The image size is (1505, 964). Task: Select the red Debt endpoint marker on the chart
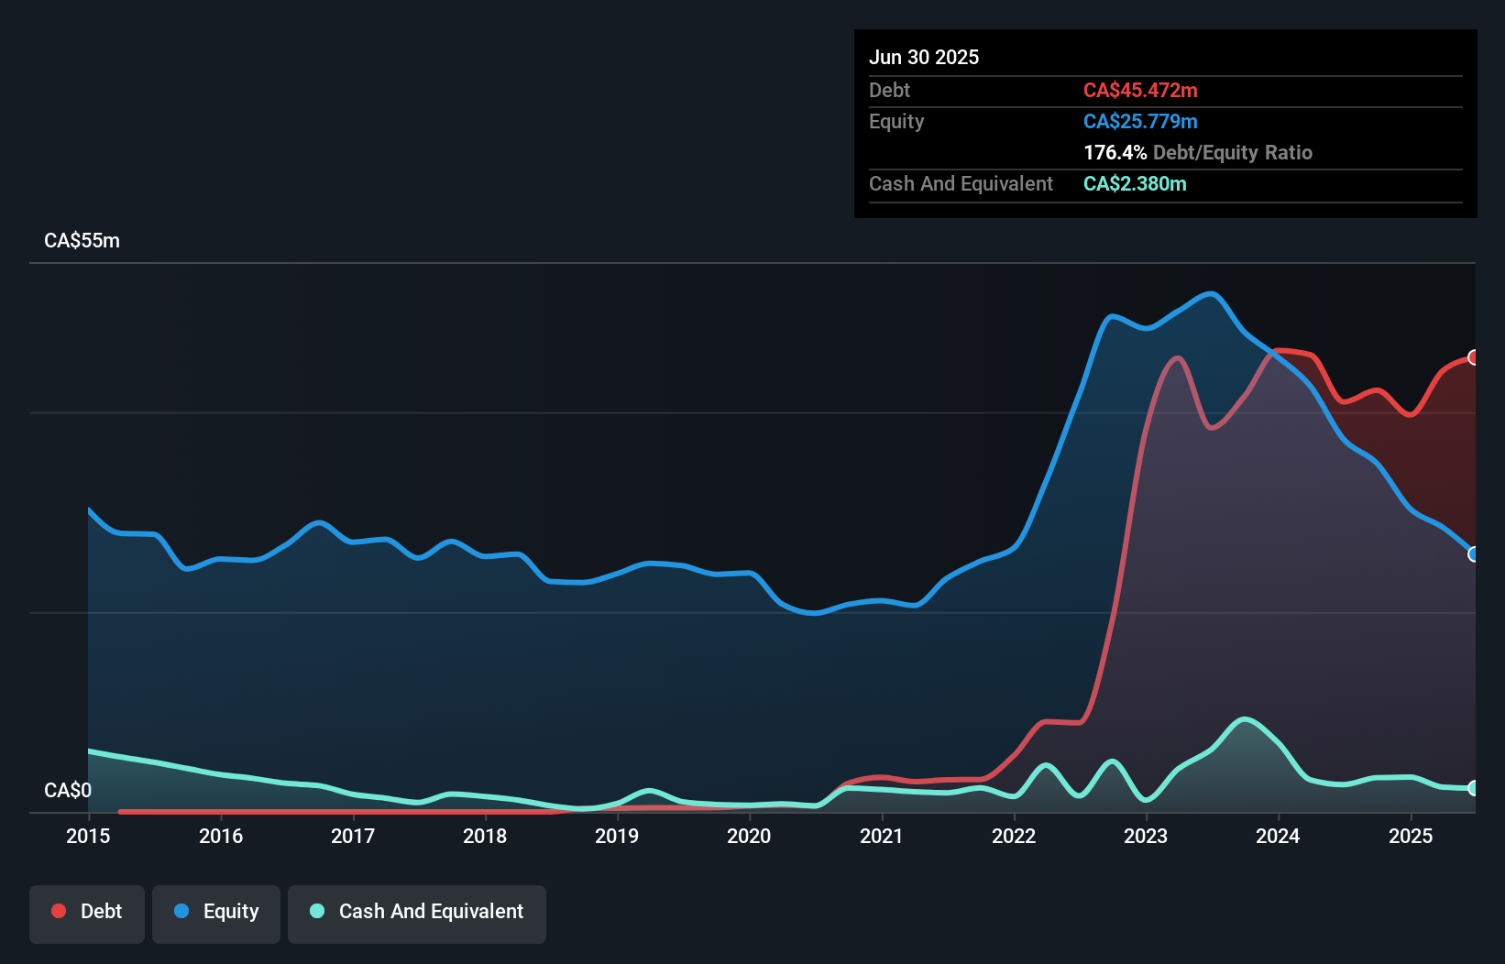[x=1473, y=357]
